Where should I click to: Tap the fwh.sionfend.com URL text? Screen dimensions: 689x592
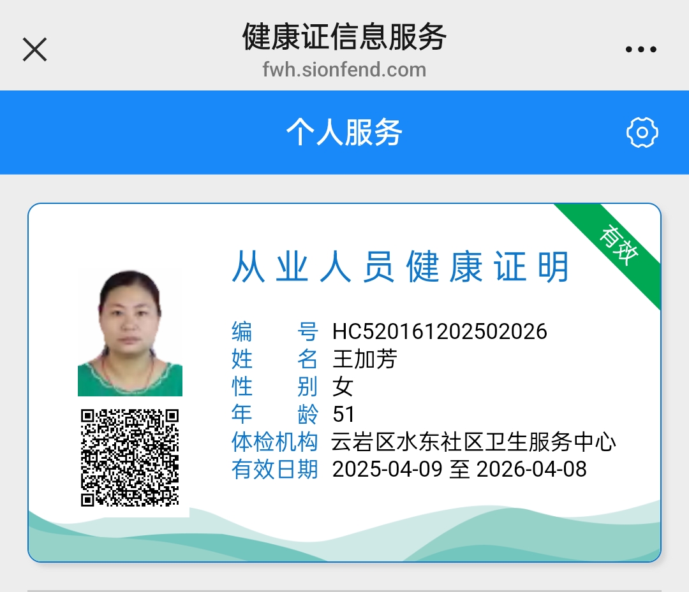[344, 69]
